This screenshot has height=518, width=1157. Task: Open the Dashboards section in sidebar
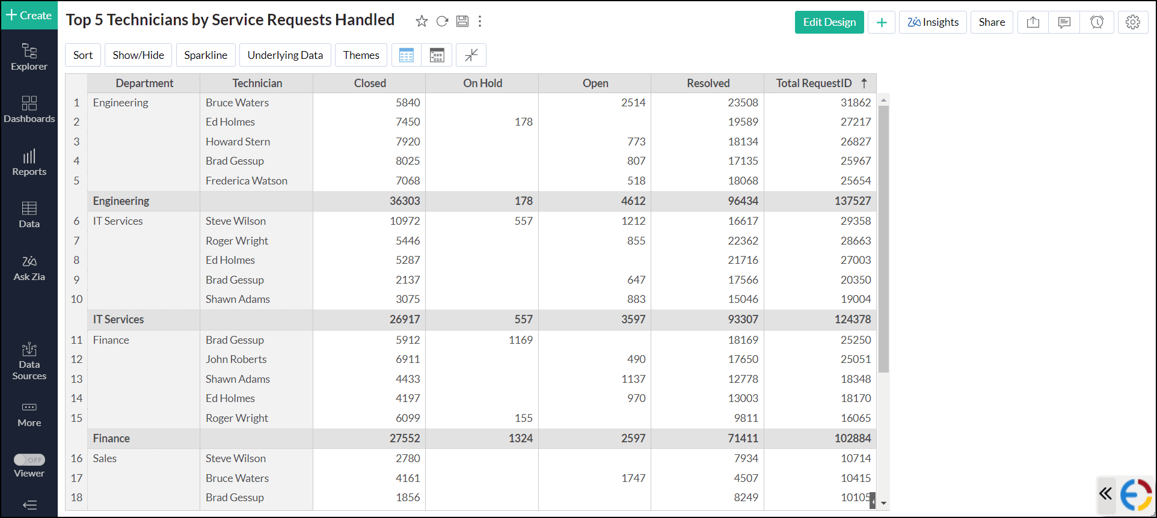29,109
